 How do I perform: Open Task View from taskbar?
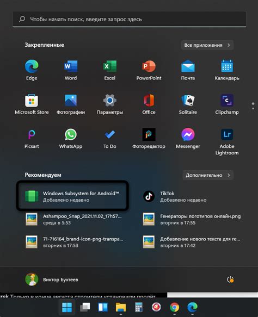(x=85, y=307)
